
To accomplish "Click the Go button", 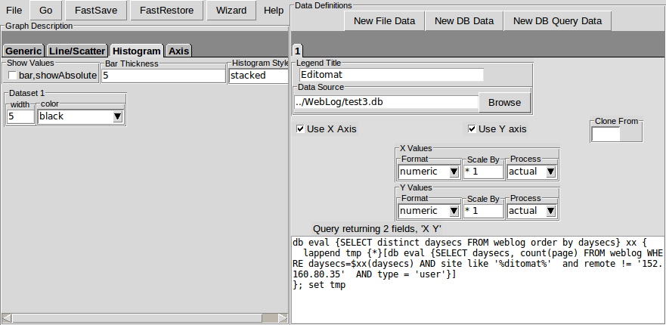I will pos(45,11).
